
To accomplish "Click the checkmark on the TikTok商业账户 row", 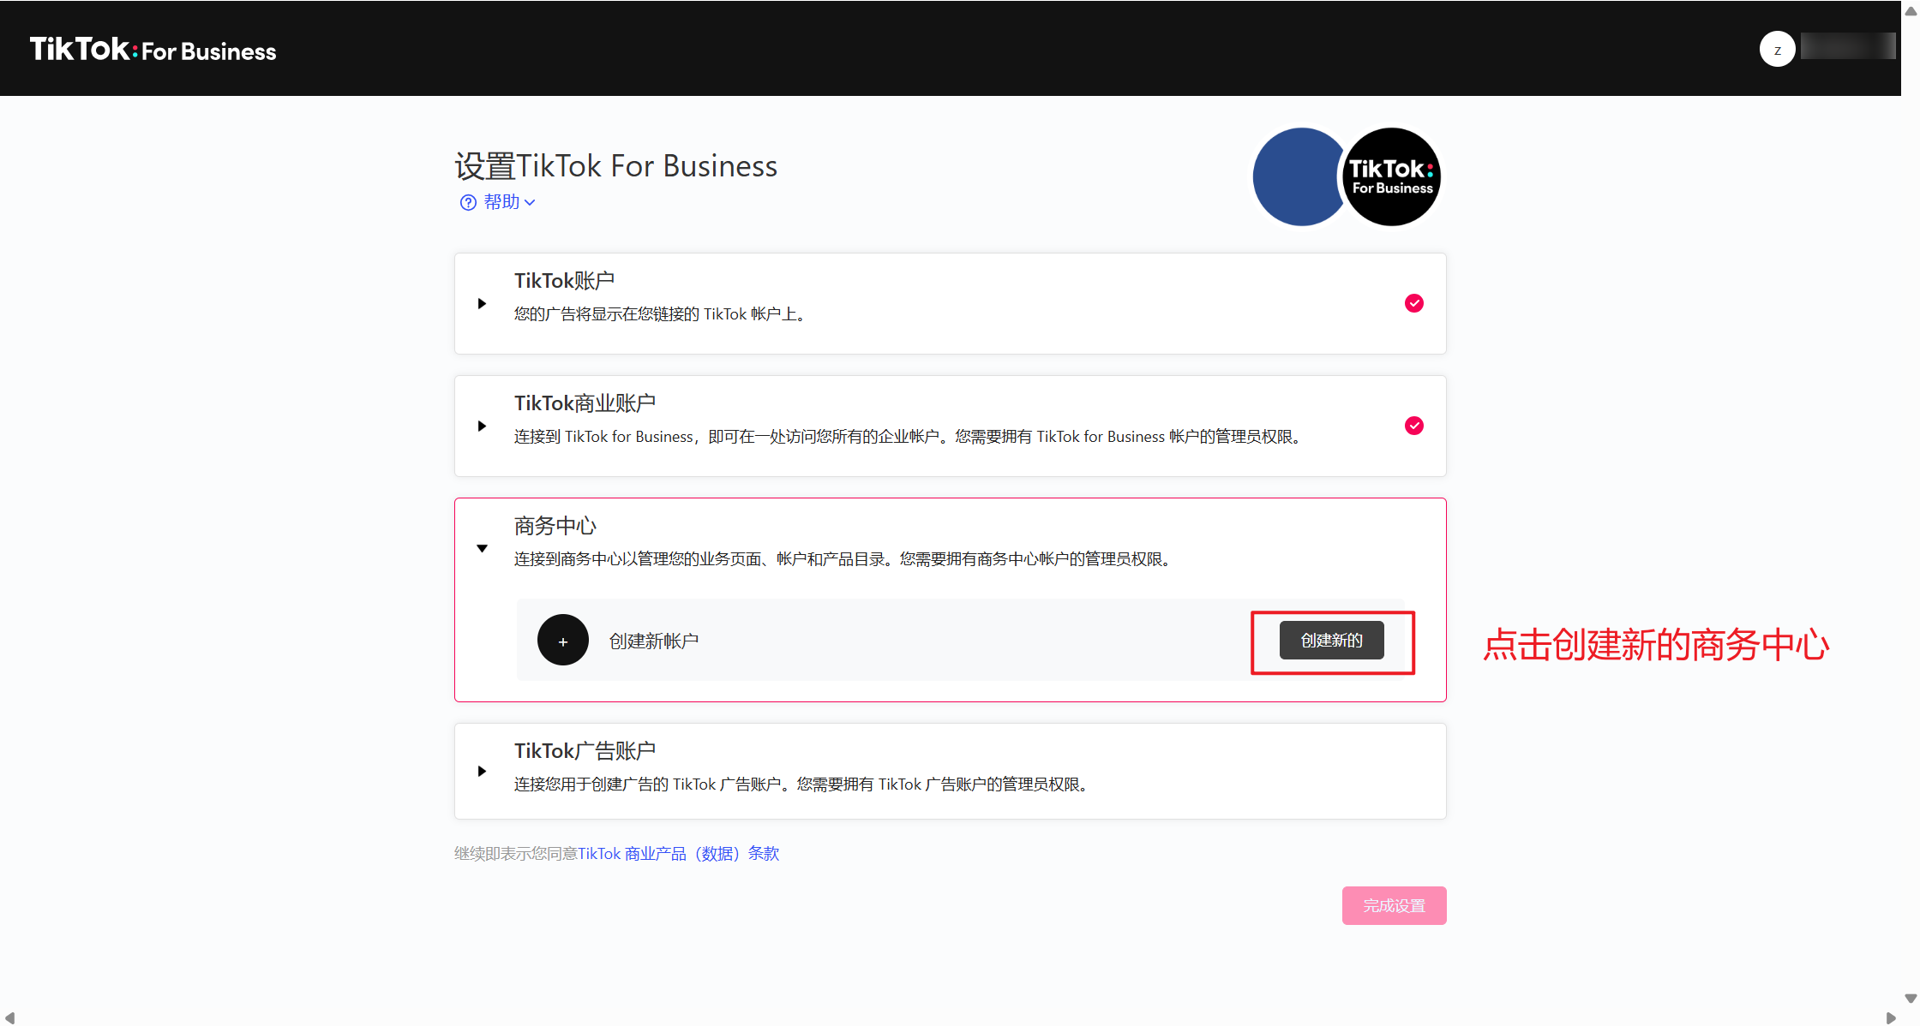I will click(x=1414, y=426).
